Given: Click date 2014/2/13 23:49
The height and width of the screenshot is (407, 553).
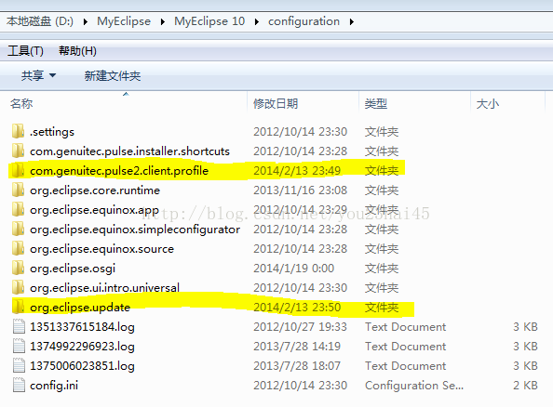Looking at the screenshot, I should pyautogui.click(x=297, y=171).
